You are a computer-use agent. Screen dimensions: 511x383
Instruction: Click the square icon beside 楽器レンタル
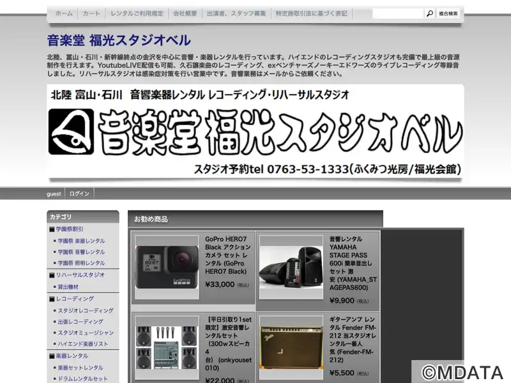pos(52,356)
